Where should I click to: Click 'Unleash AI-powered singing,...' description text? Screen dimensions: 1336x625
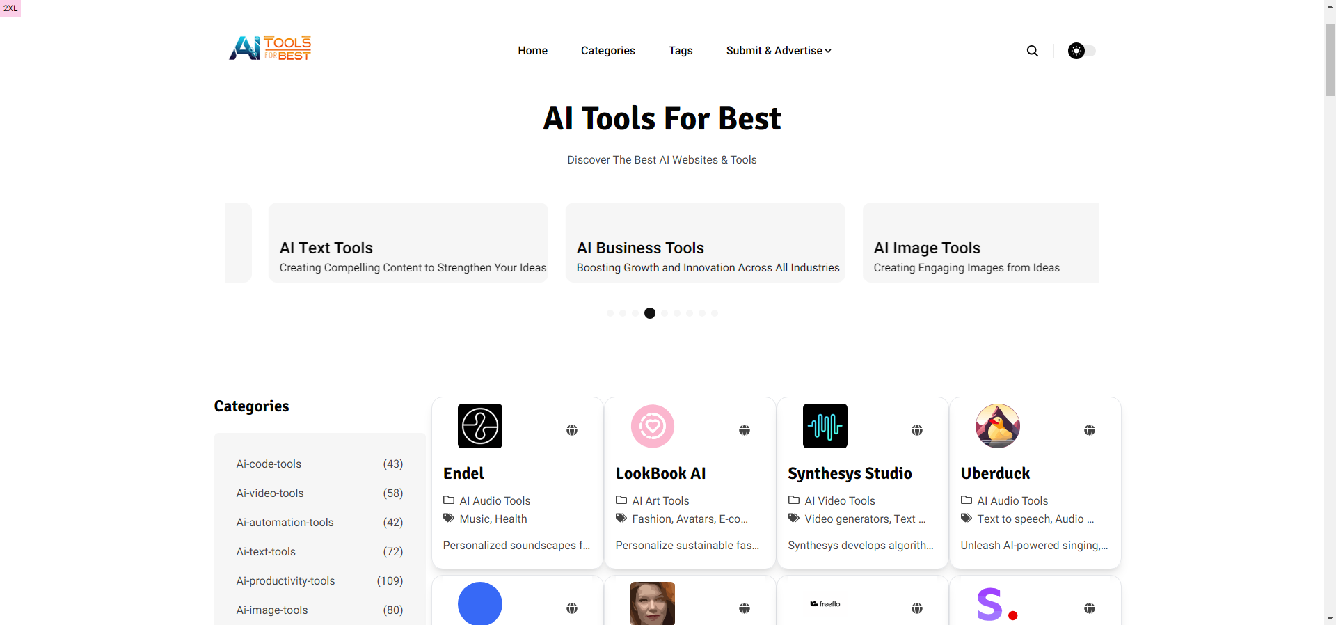1034,546
